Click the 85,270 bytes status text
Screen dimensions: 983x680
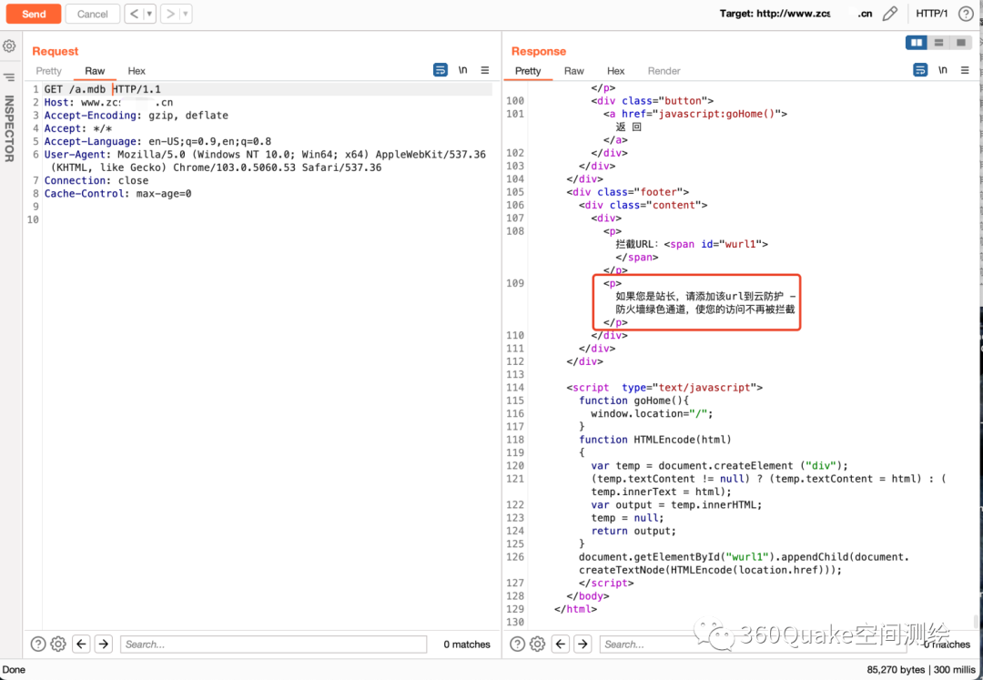[x=896, y=669]
